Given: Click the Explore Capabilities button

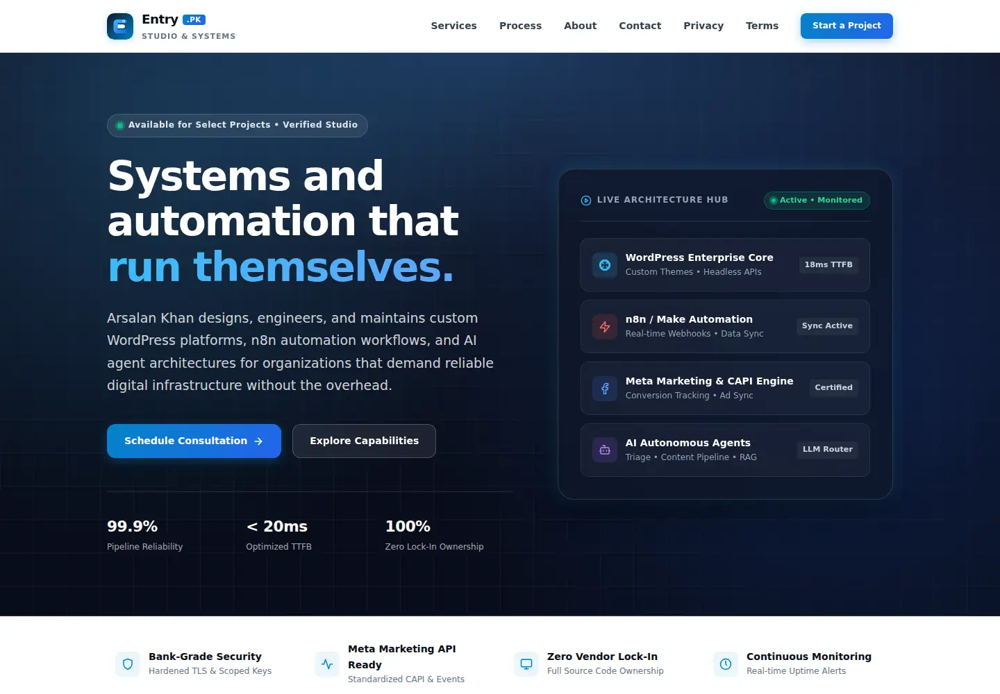Looking at the screenshot, I should 364,441.
